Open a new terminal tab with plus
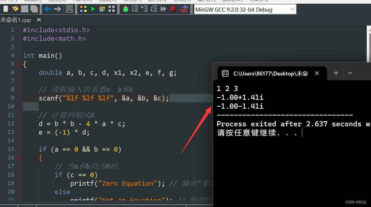 336,73
